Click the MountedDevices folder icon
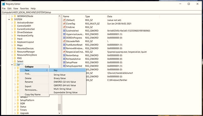Image resolution: width=203 pixels, height=116 pixels. (15, 48)
